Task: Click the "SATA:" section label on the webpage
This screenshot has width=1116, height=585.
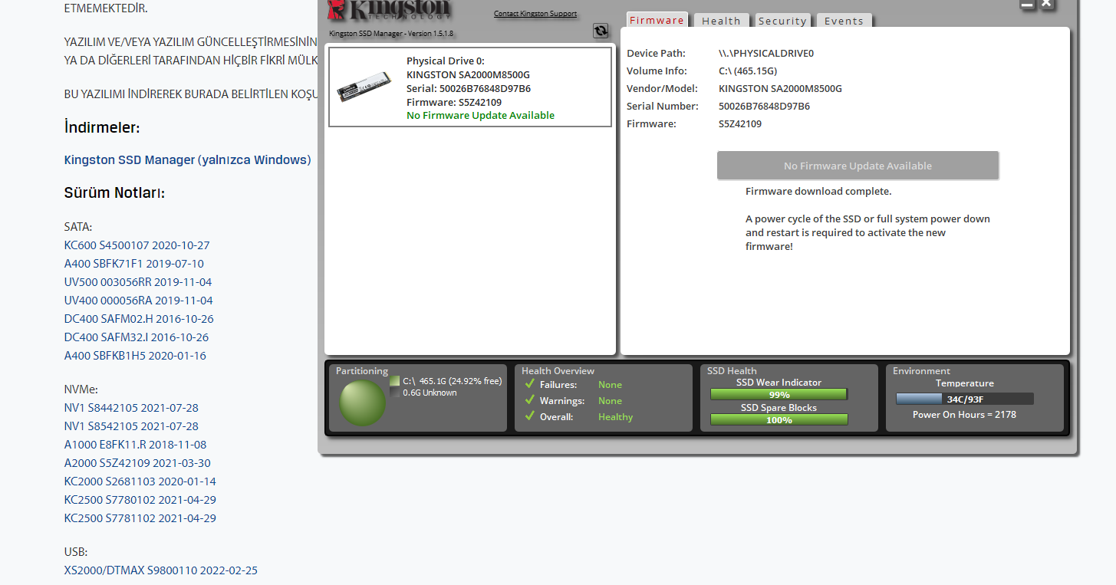Action: click(x=78, y=227)
